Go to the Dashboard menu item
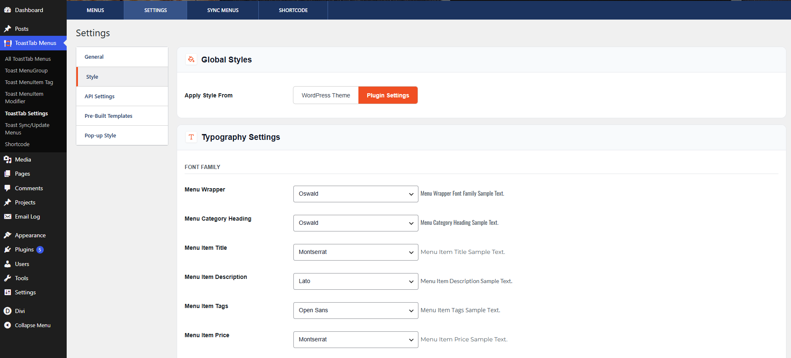 pos(33,10)
